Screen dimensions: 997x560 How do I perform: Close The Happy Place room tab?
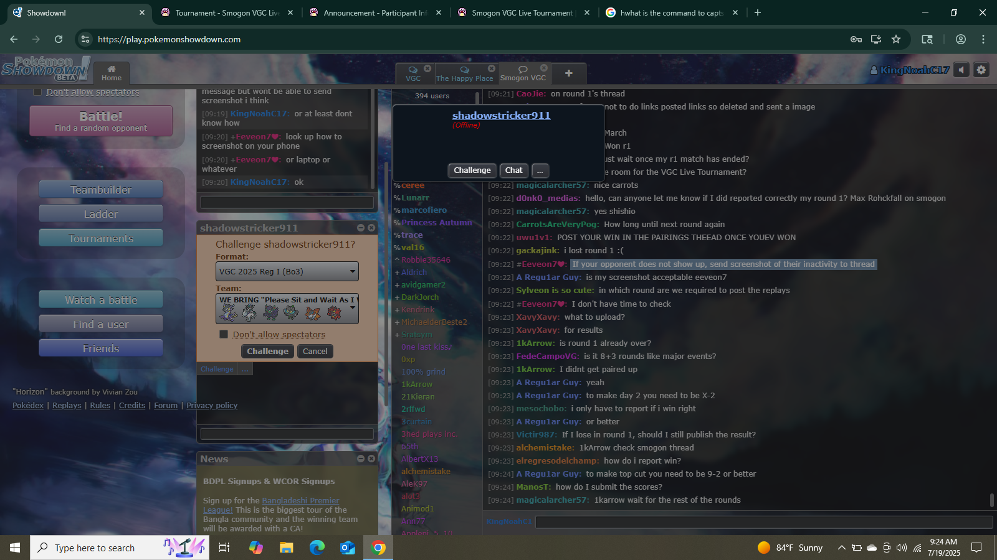click(492, 68)
